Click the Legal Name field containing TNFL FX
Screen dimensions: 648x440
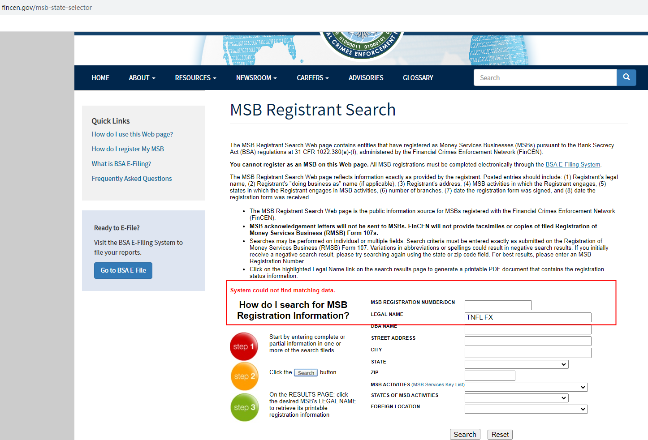[x=528, y=317]
